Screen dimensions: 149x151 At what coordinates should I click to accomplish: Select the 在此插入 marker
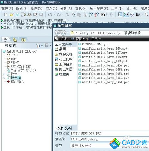[x=15, y=81]
